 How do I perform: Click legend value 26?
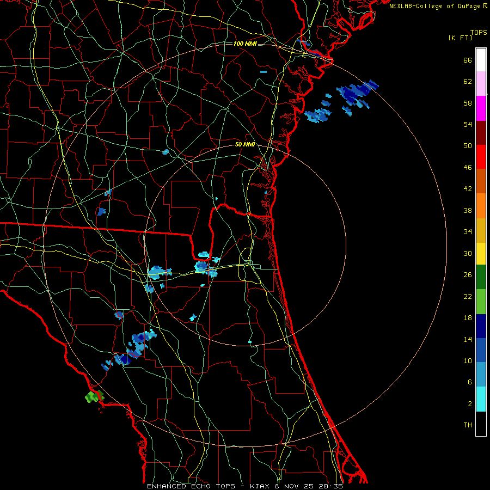(468, 275)
